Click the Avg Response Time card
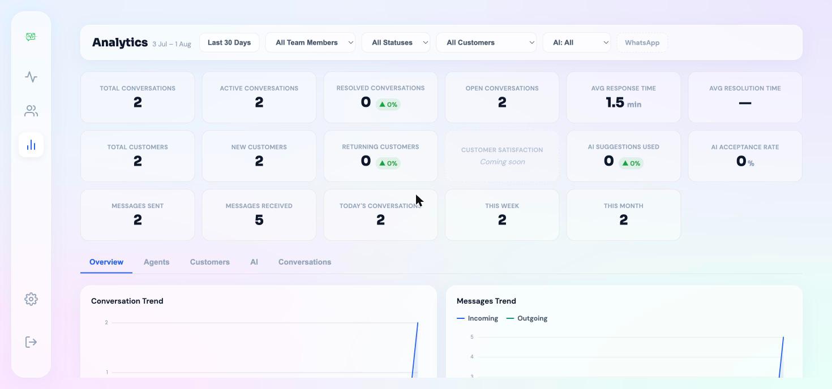This screenshot has width=832, height=389. (623, 97)
